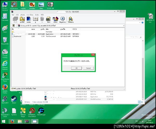Open the Wizard toolbar icon in WinRAR
Viewport: 156px width, 129px height.
point(56,20)
